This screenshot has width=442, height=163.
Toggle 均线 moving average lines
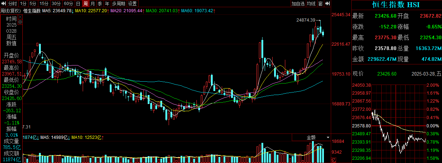[x=311, y=4]
